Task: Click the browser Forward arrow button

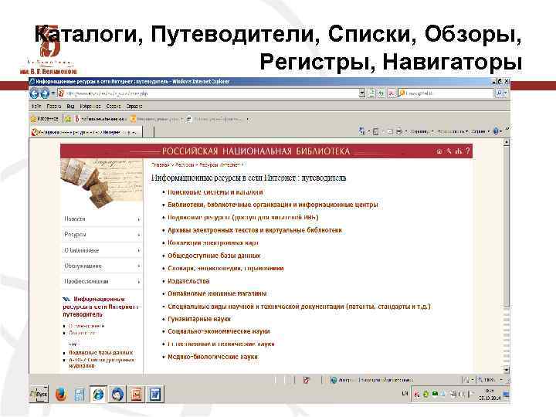Action: pos(45,93)
